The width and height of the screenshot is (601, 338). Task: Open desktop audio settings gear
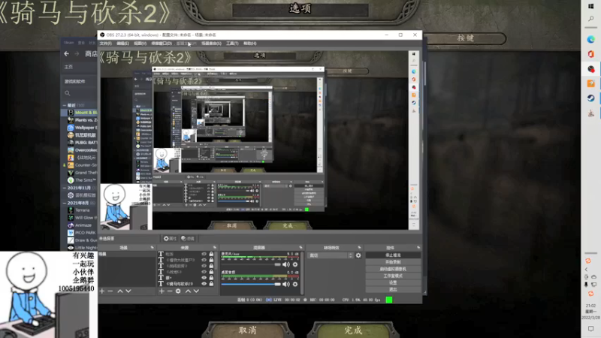[295, 284]
